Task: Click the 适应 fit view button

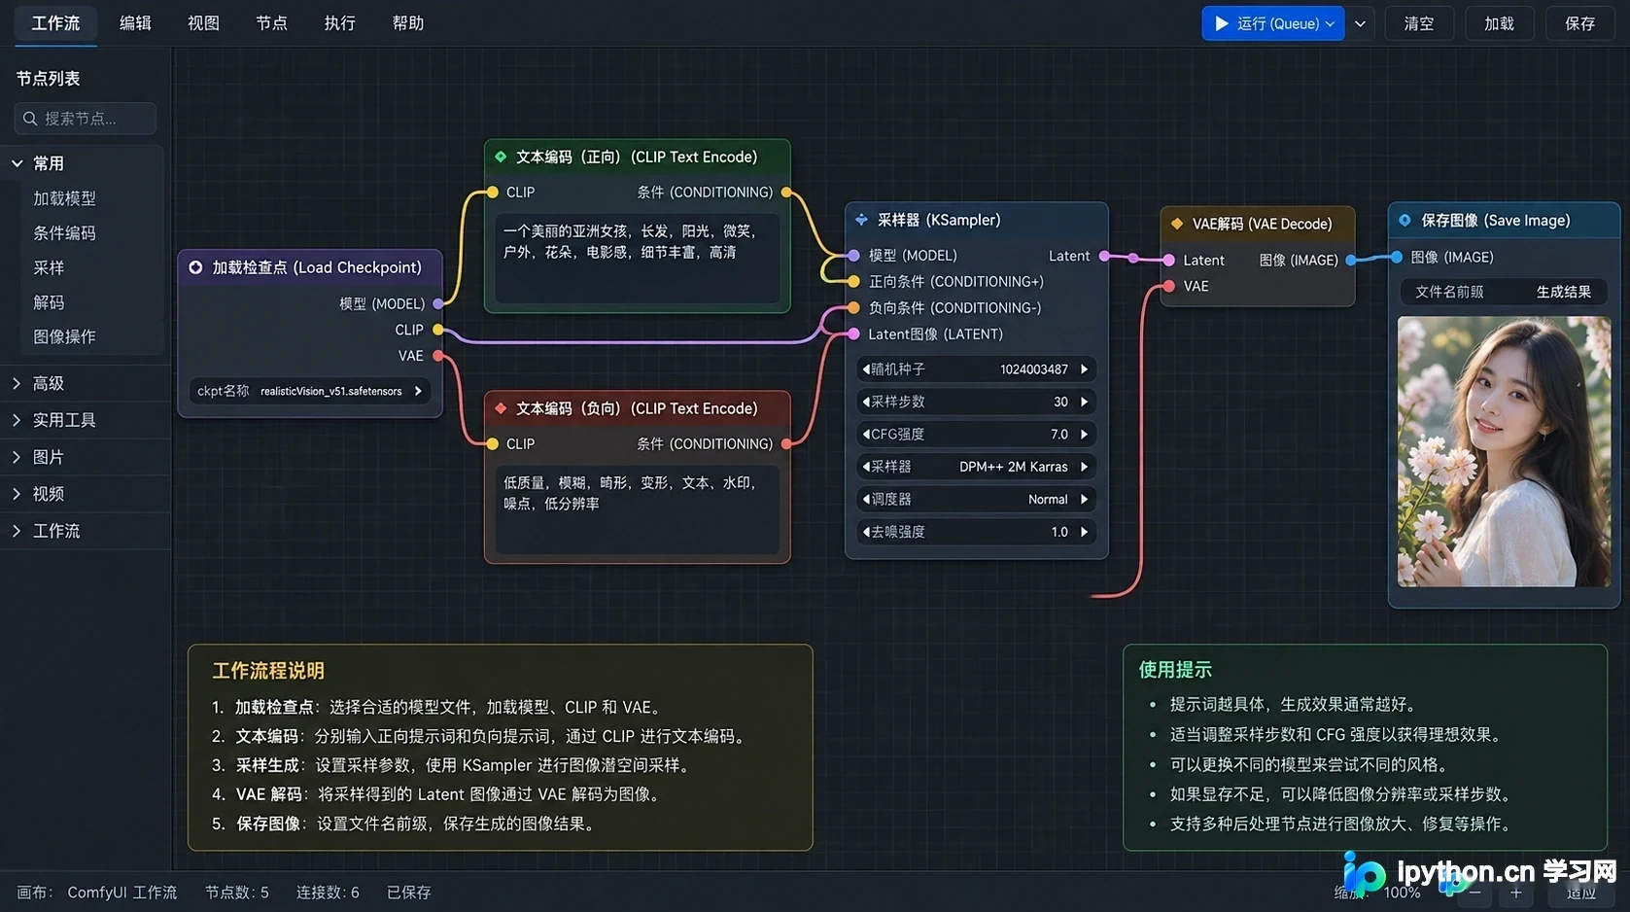Action: 1581,893
